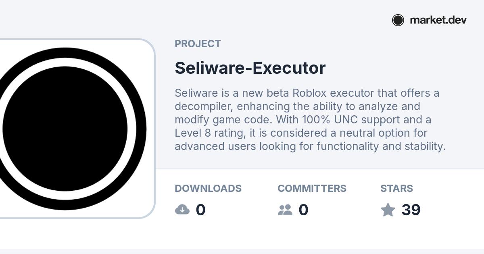This screenshot has width=484, height=254.
Task: Click the solid black center of project avatar
Action: tap(65, 129)
